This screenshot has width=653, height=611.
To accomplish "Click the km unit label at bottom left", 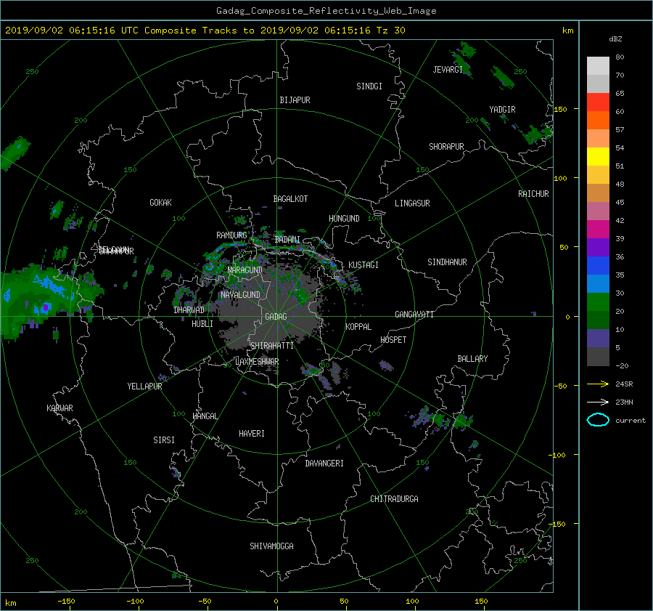I will point(10,603).
